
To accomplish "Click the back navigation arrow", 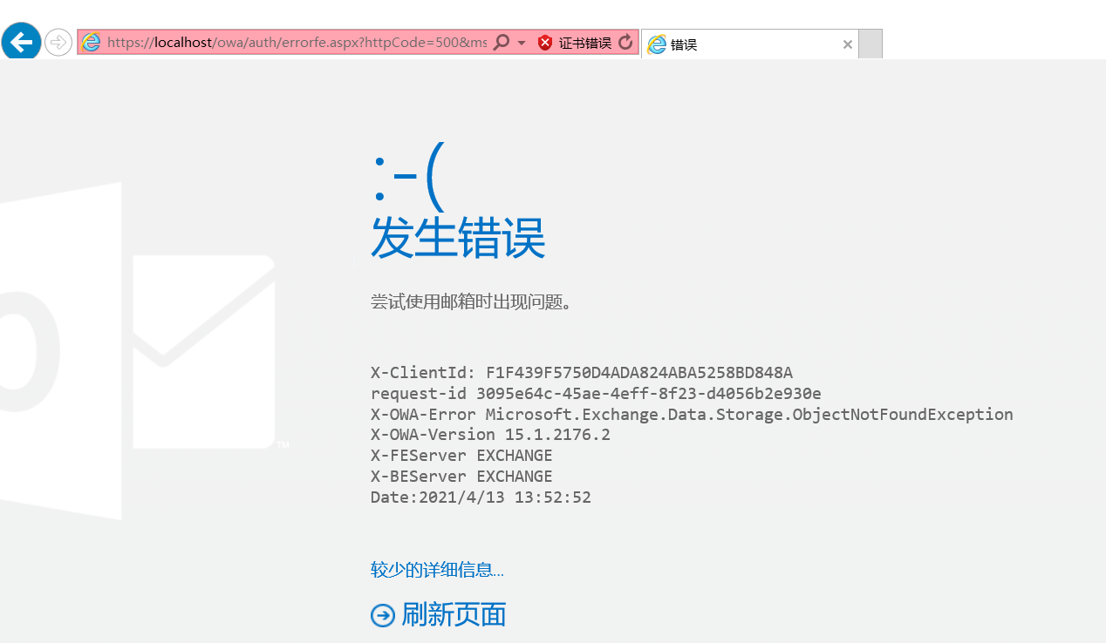I will (x=21, y=41).
